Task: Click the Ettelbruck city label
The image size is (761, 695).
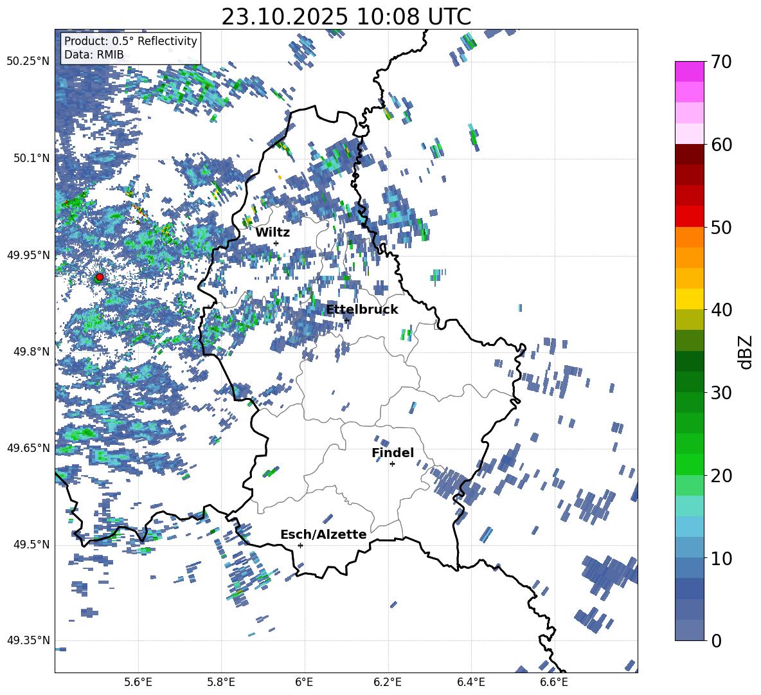Action: click(362, 310)
